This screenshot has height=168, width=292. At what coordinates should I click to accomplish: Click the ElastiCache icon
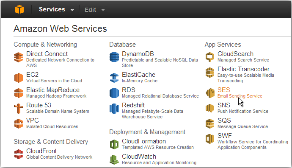114,78
